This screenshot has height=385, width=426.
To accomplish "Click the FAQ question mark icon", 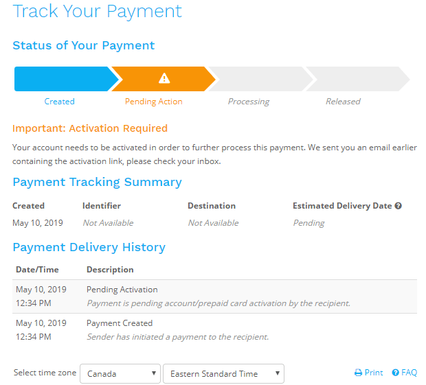I will coord(396,373).
